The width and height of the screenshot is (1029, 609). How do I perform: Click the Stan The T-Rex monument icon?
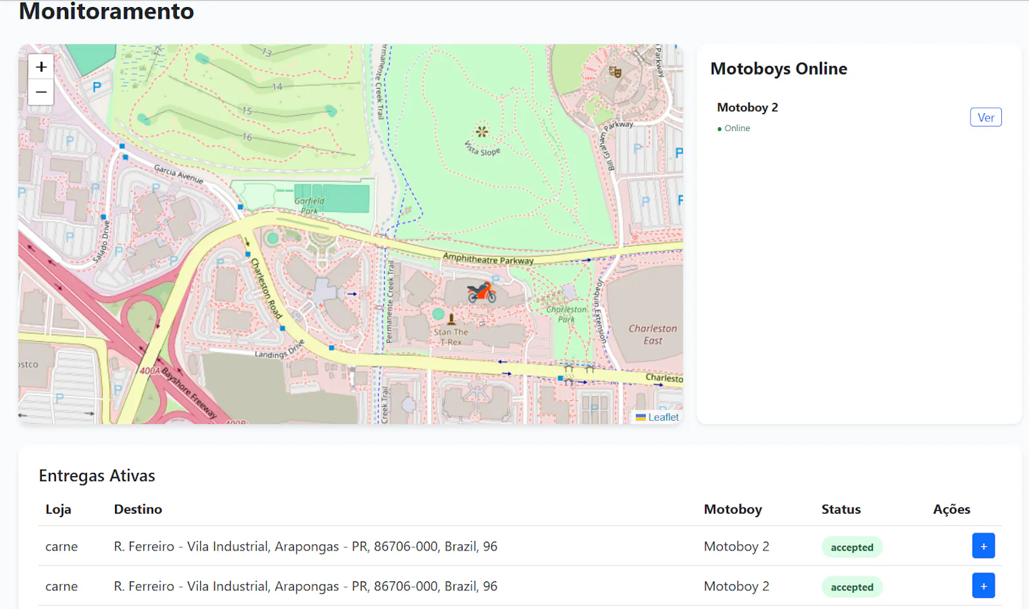[451, 319]
